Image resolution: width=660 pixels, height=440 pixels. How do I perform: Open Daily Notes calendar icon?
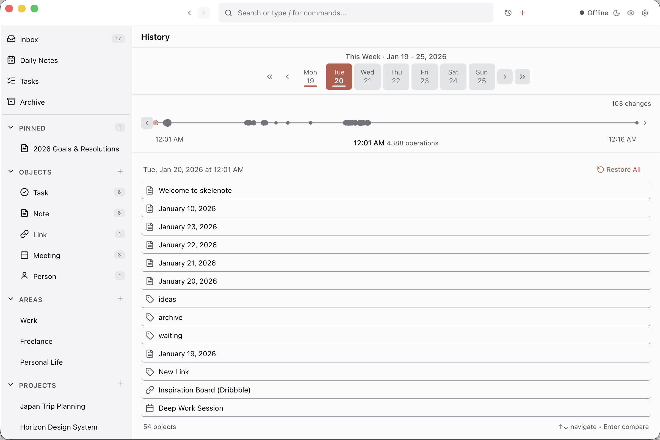pos(11,60)
